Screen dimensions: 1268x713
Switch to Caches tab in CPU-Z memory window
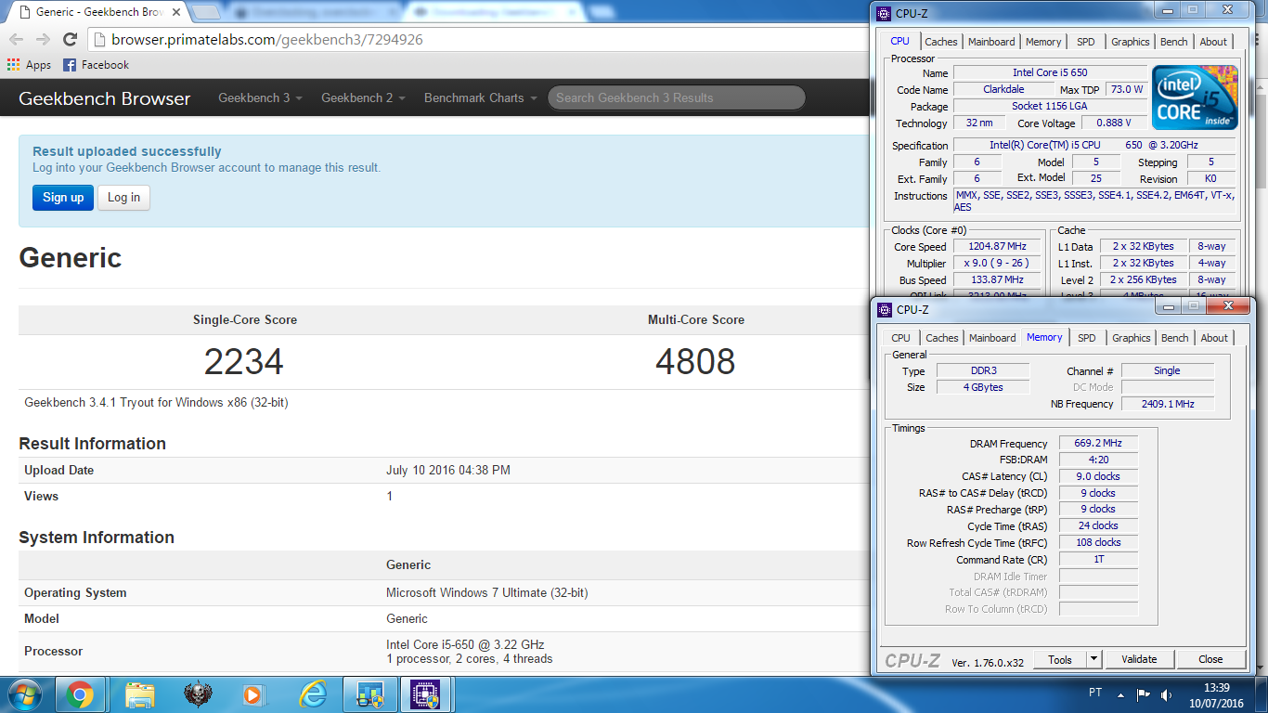pos(941,338)
